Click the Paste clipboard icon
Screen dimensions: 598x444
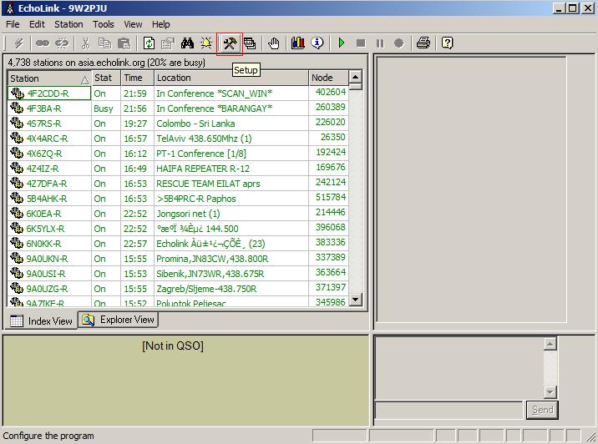124,43
